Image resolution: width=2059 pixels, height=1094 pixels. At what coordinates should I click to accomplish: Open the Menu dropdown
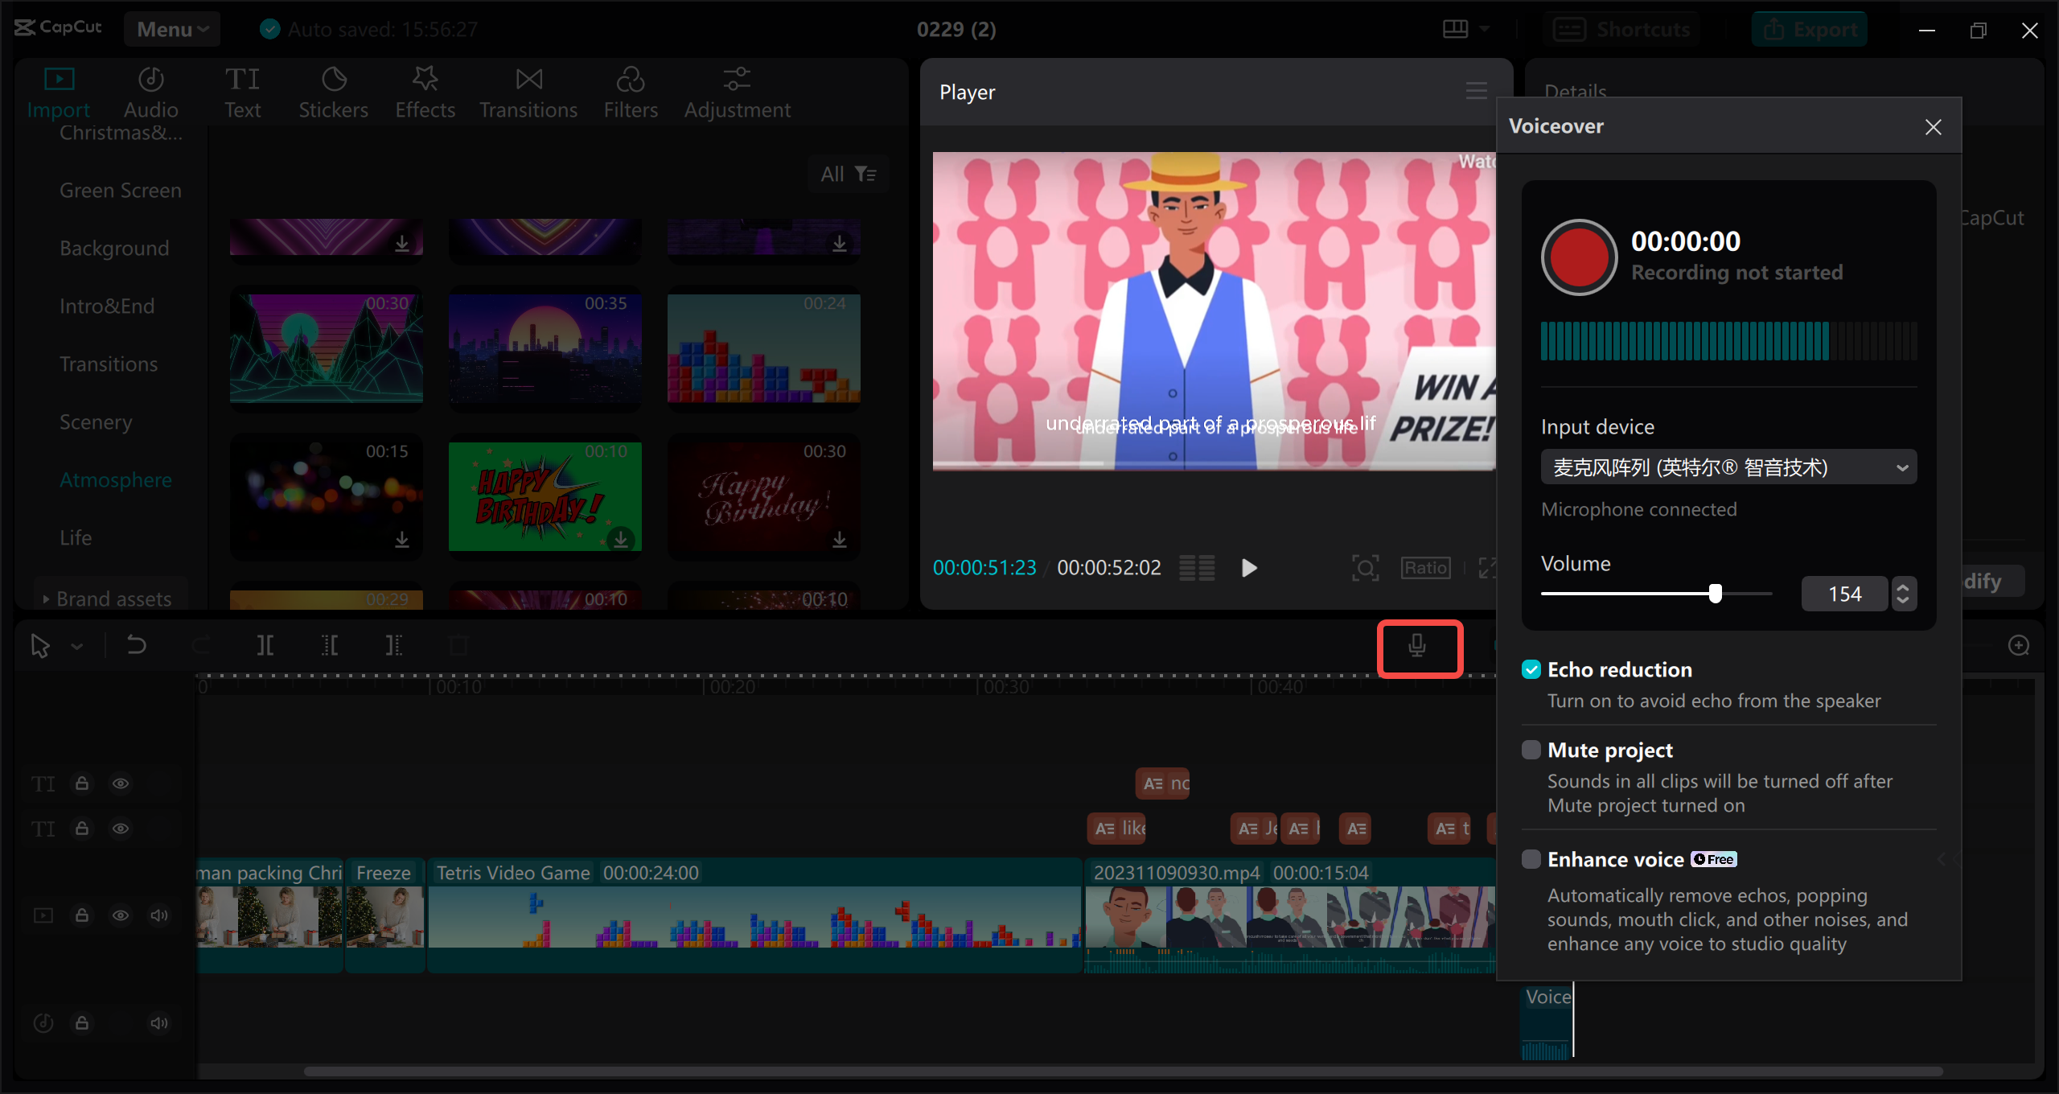tap(172, 29)
